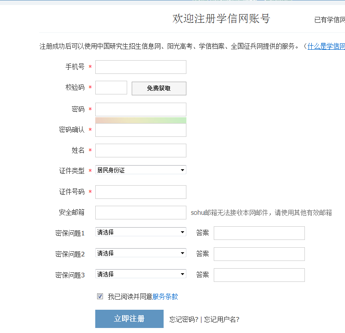
Task: Click the 证件号码 ID number field
Action: point(140,192)
